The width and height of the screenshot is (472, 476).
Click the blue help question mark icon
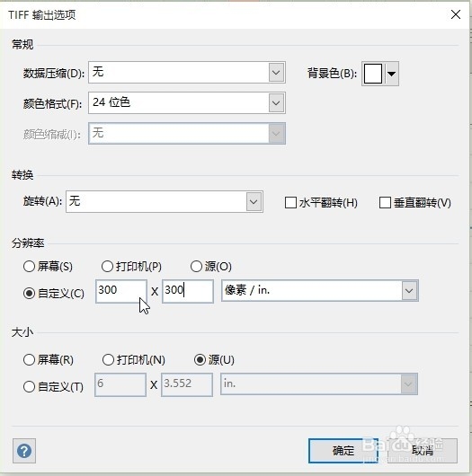pos(24,451)
